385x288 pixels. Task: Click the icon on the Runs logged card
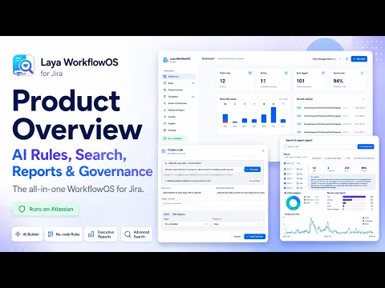click(323, 73)
